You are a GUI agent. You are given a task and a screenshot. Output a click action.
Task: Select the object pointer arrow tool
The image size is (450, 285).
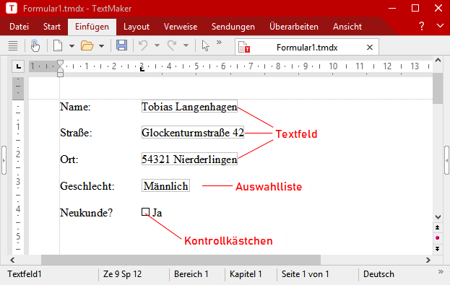click(x=205, y=45)
